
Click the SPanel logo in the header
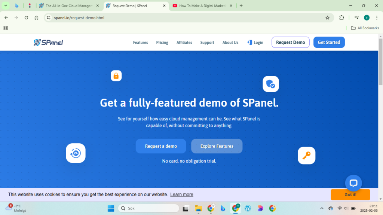click(x=48, y=43)
